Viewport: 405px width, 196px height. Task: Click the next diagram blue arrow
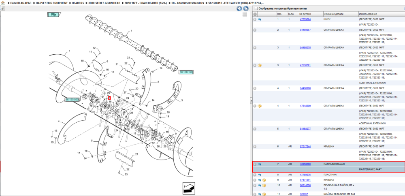[x=246, y=9]
